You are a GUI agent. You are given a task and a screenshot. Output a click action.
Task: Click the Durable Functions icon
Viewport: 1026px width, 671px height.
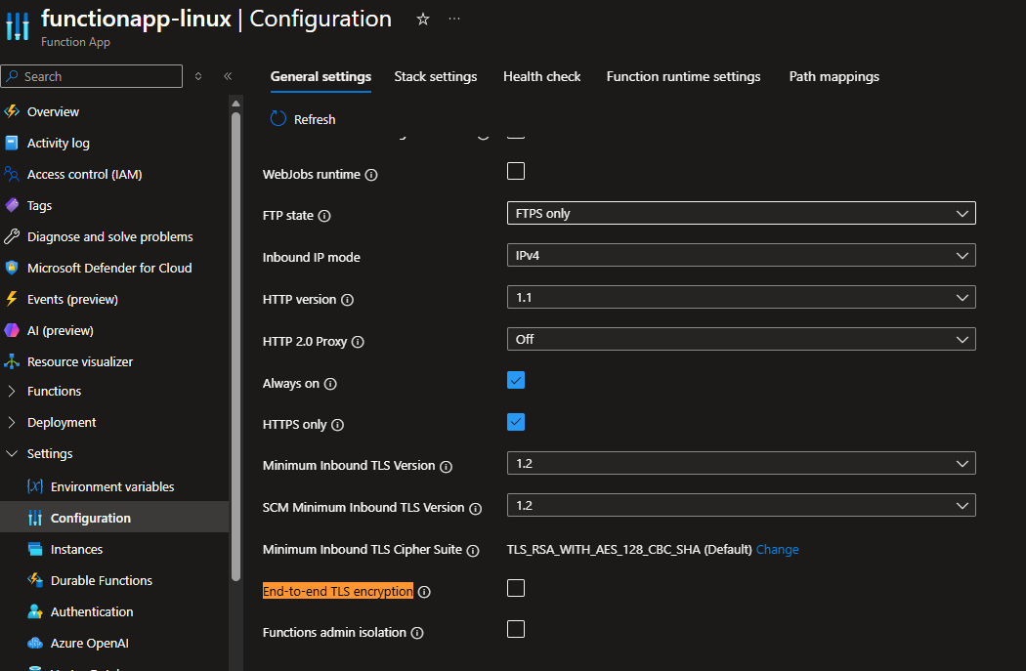click(x=35, y=580)
